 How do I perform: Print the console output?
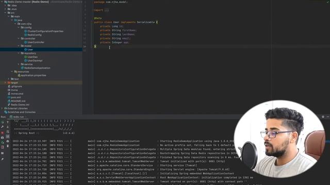click(8, 141)
